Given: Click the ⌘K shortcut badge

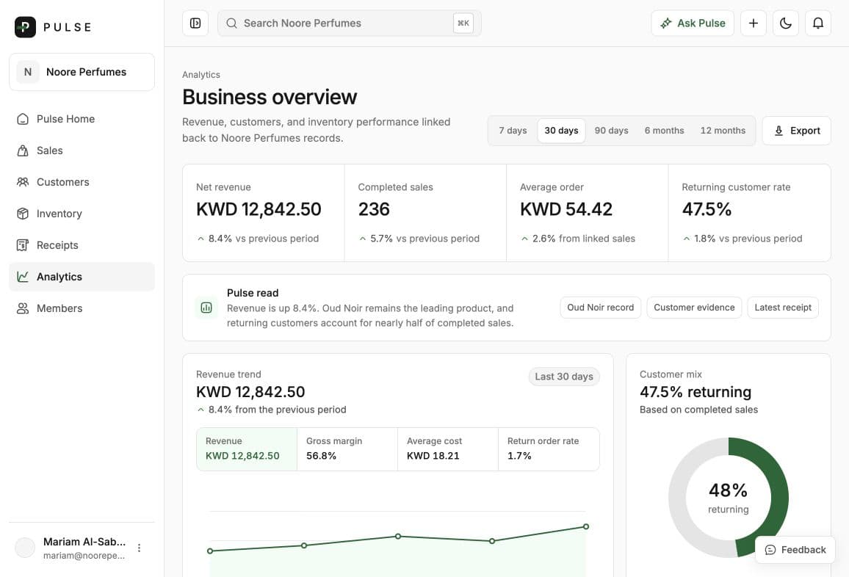Looking at the screenshot, I should (463, 23).
